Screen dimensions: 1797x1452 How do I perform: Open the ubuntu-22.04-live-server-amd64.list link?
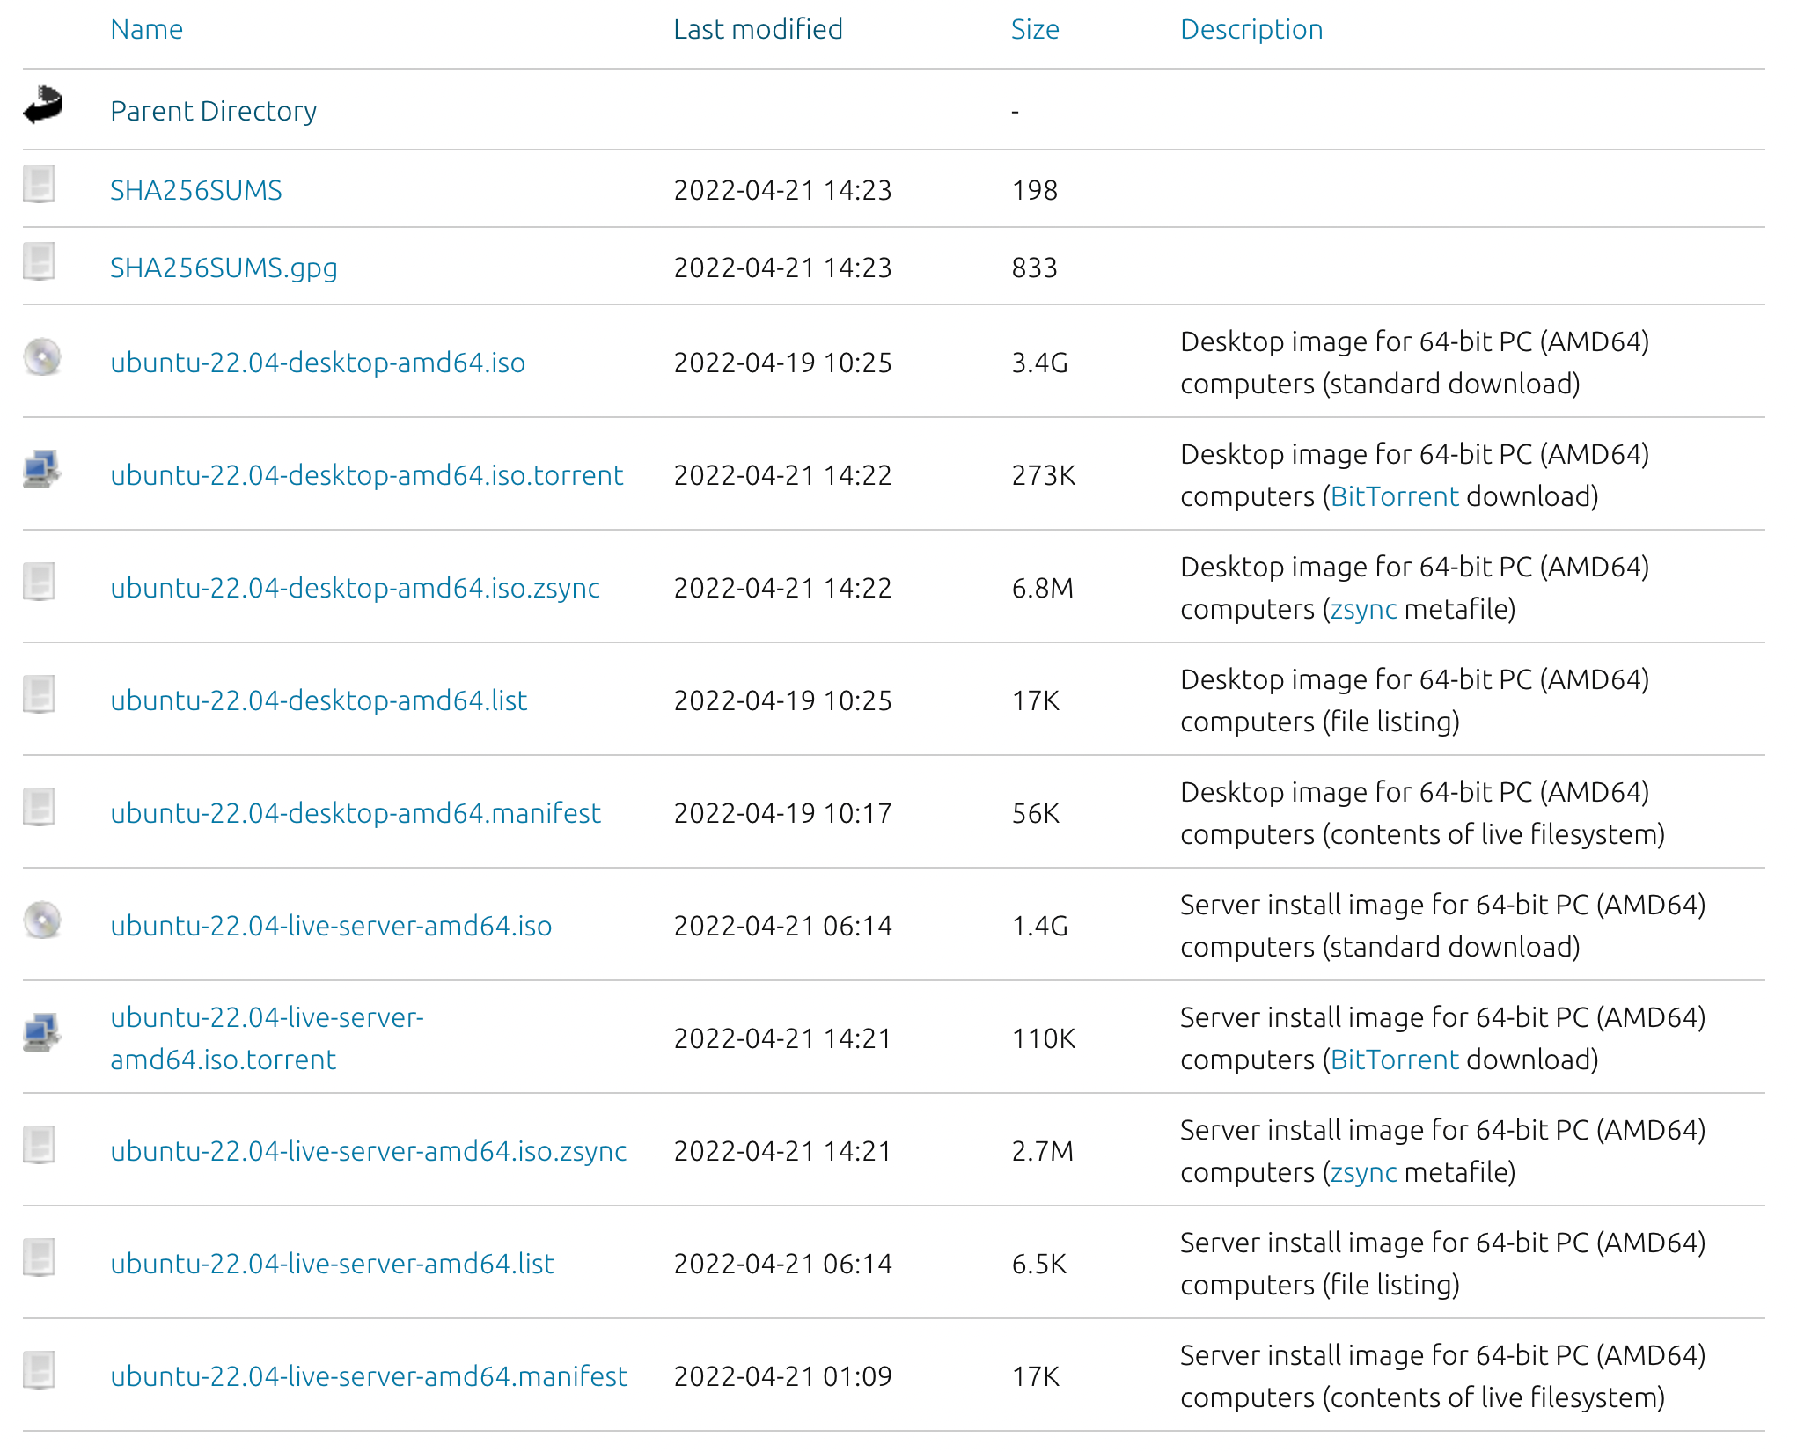coord(332,1265)
